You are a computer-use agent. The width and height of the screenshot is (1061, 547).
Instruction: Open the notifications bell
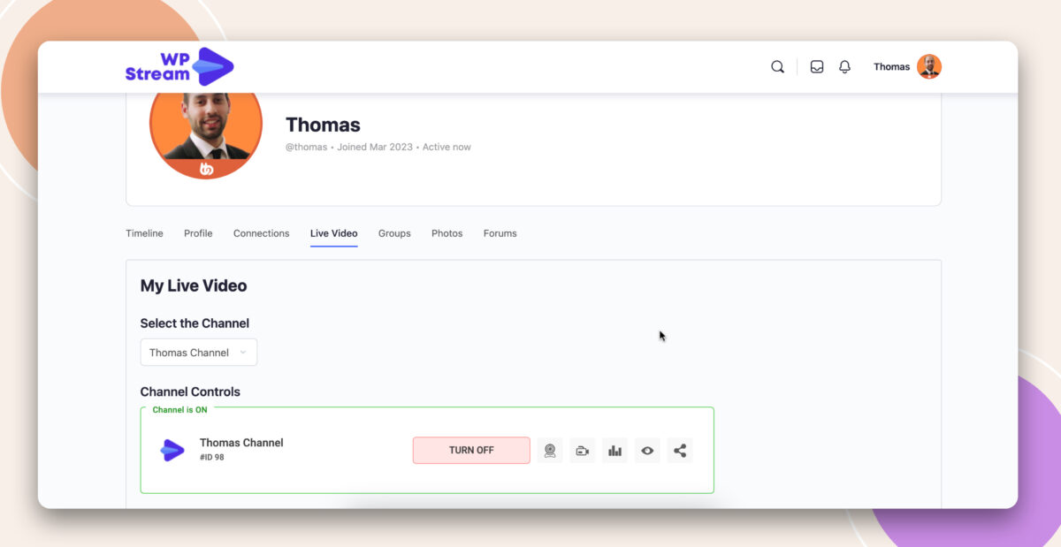click(x=844, y=67)
